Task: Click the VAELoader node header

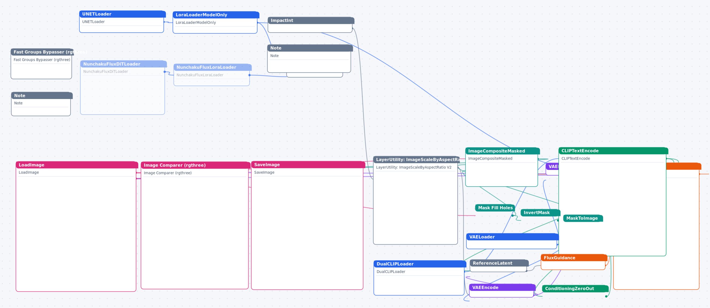Action: pos(512,237)
